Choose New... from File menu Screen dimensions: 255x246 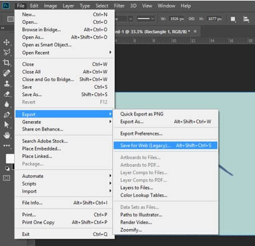65,14
